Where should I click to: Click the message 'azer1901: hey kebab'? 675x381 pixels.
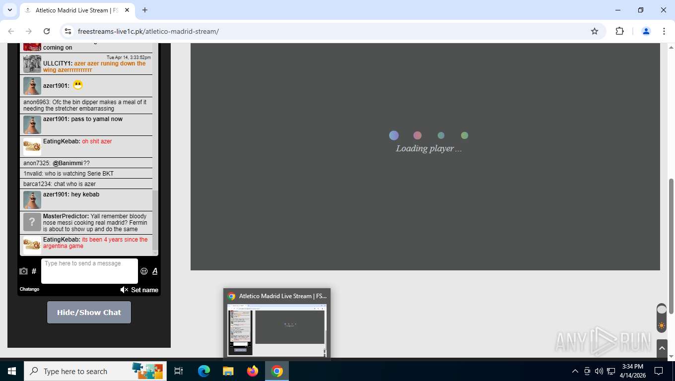coord(86,200)
